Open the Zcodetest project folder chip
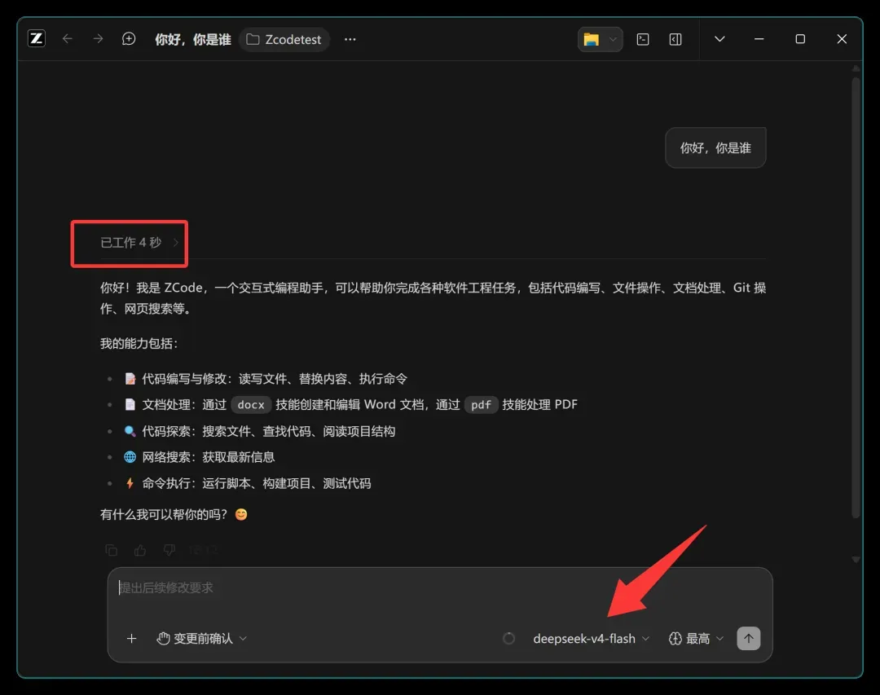Viewport: 880px width, 695px height. [x=284, y=39]
